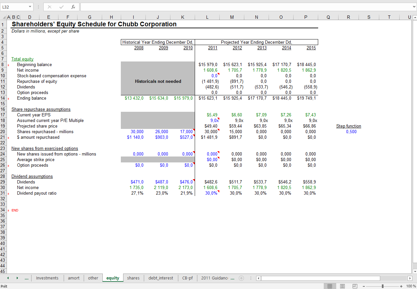Click the next sheet navigation arrow
The height and width of the screenshot is (289, 417).
17,278
